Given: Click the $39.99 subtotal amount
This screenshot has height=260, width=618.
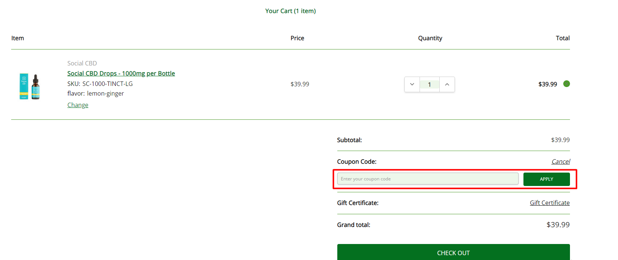Looking at the screenshot, I should pyautogui.click(x=560, y=140).
